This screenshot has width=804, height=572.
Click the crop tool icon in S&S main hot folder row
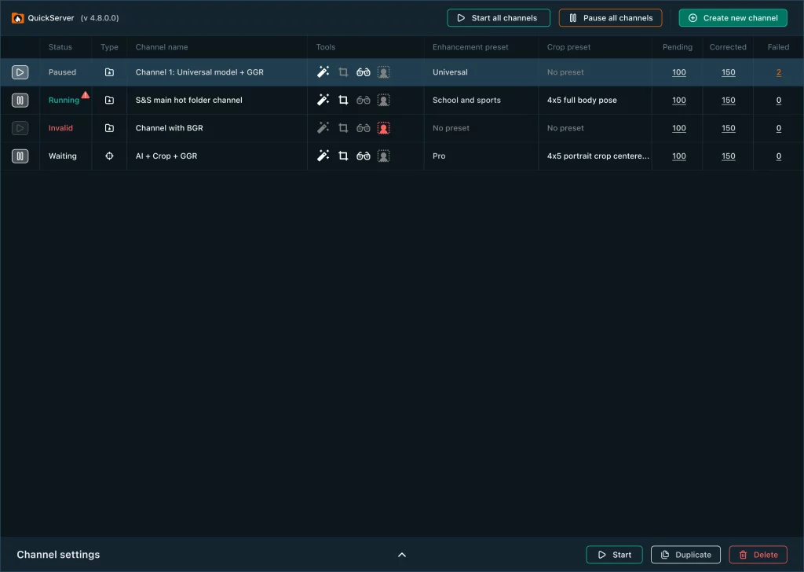[x=343, y=100]
